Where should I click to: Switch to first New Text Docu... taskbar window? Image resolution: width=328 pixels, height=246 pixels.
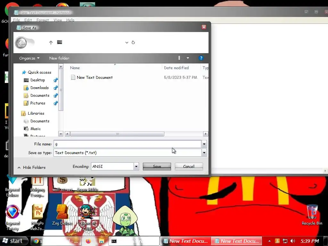pos(185,241)
